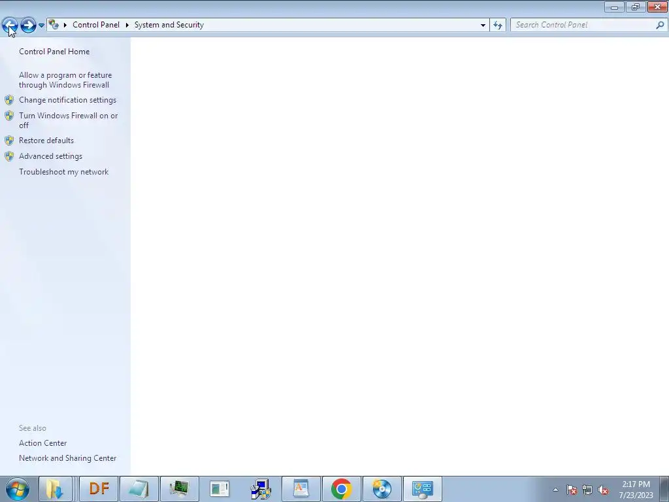
Task: Open Action Center under See also
Action: coord(42,443)
